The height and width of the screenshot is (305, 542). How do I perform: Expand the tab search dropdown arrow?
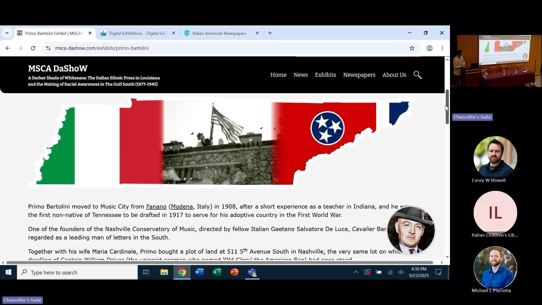point(7,33)
